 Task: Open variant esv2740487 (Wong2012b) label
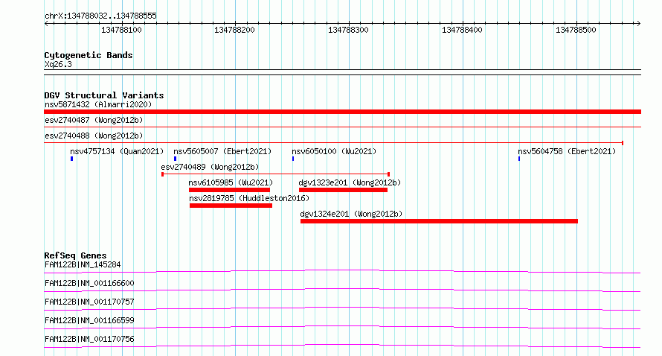[x=94, y=120]
